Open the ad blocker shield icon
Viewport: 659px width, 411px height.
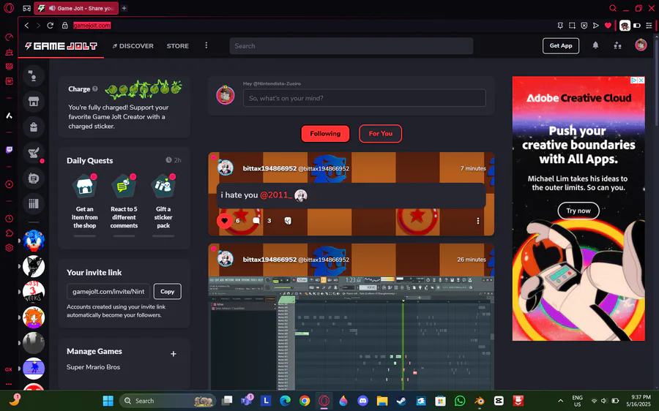click(584, 26)
